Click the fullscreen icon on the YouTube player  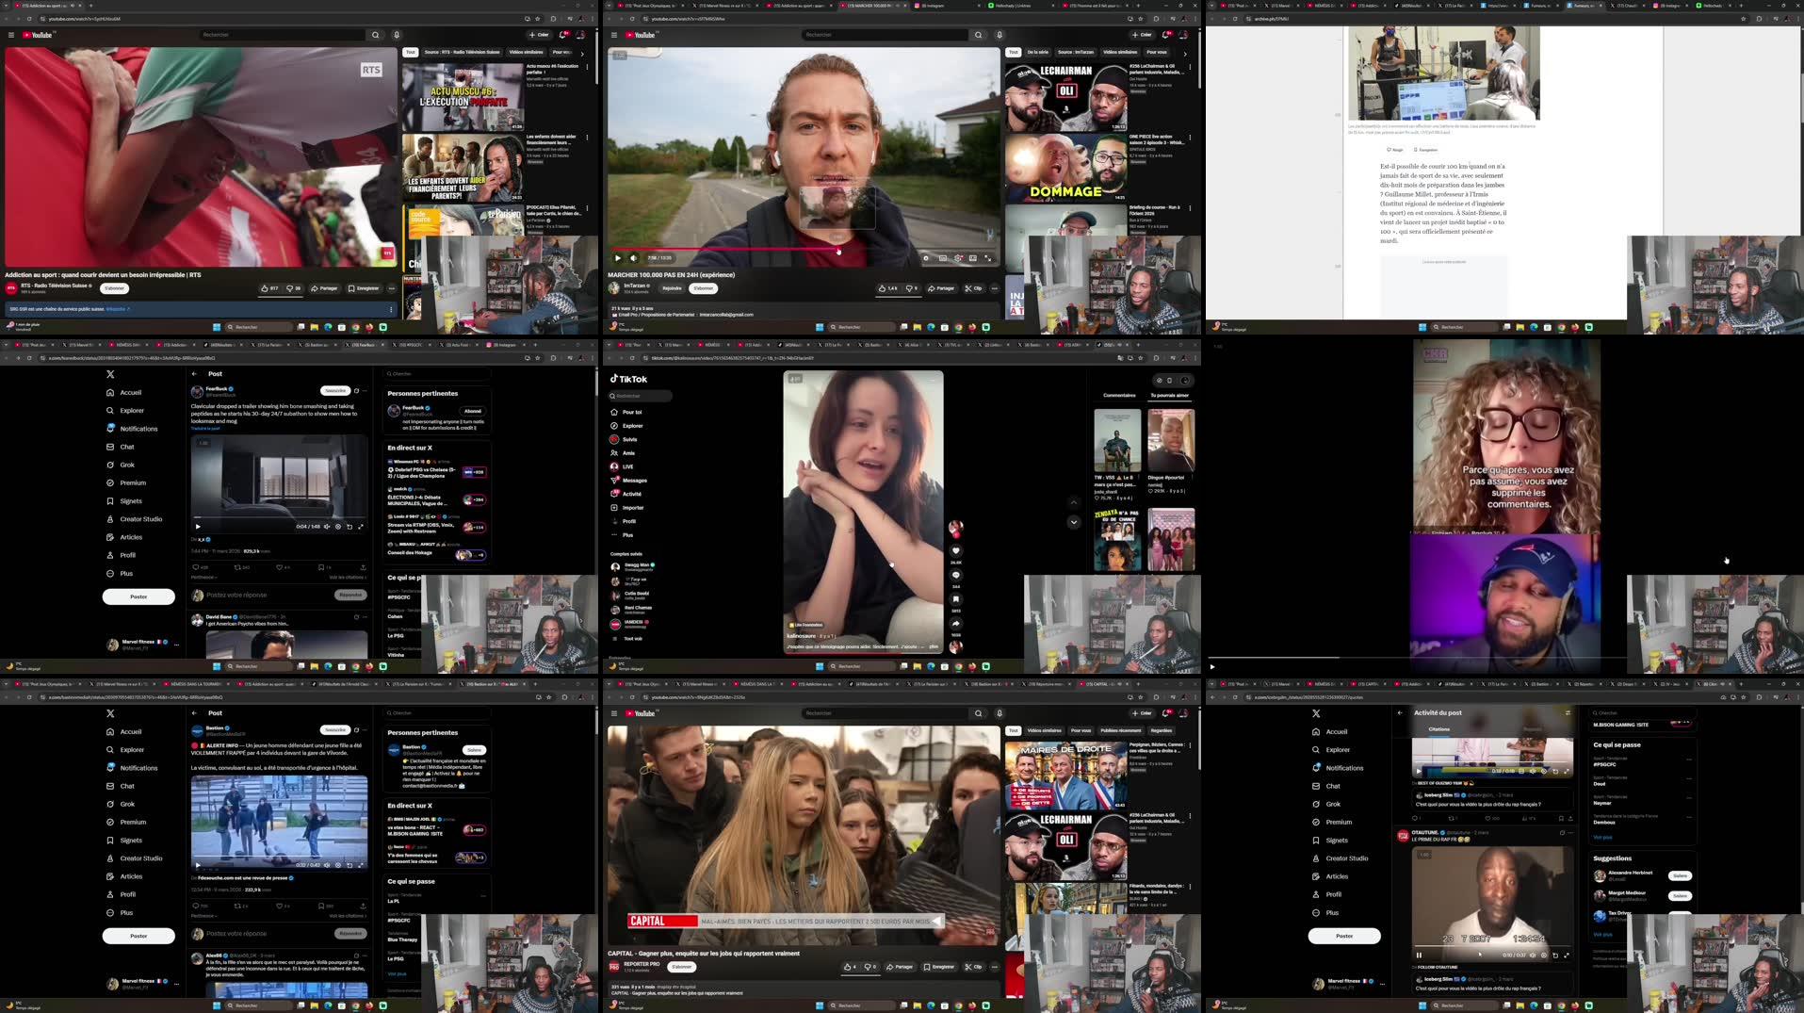[988, 257]
